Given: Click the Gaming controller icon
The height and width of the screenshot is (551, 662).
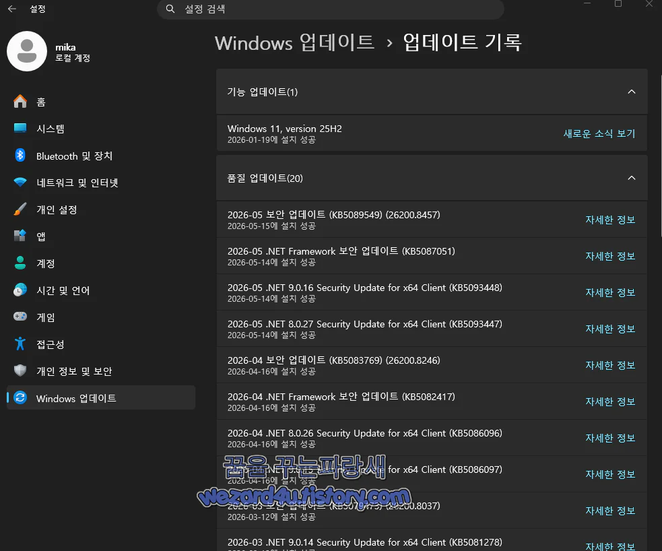Looking at the screenshot, I should point(20,317).
